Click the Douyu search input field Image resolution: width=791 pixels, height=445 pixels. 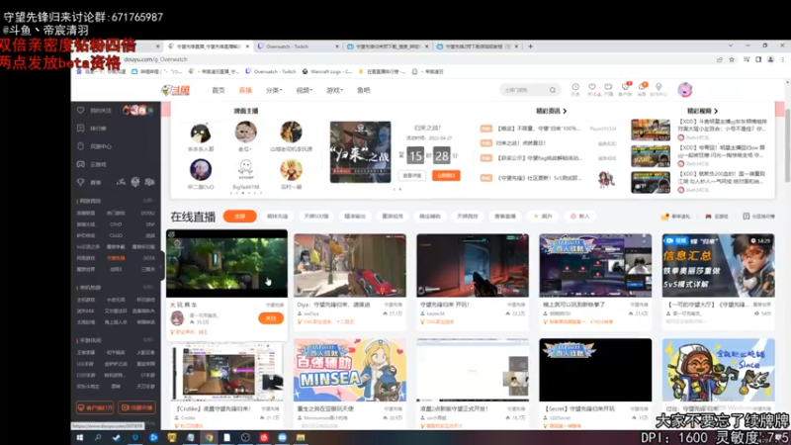(525, 90)
